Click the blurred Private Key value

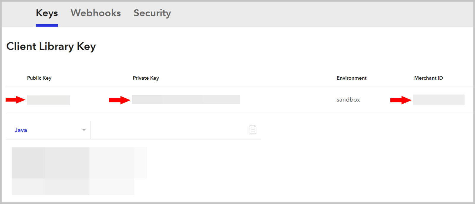(186, 99)
